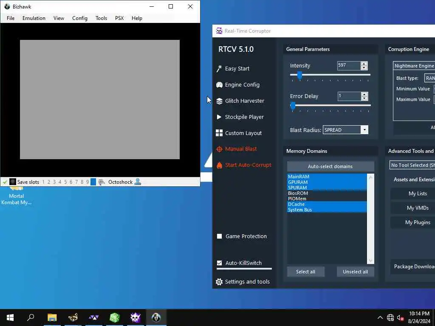Click the Stockpile Player play icon
The width and height of the screenshot is (435, 326).
click(x=219, y=117)
